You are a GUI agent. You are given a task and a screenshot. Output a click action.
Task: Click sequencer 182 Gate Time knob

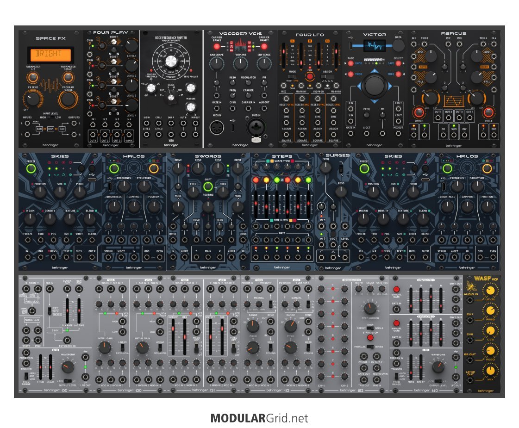[x=381, y=289]
